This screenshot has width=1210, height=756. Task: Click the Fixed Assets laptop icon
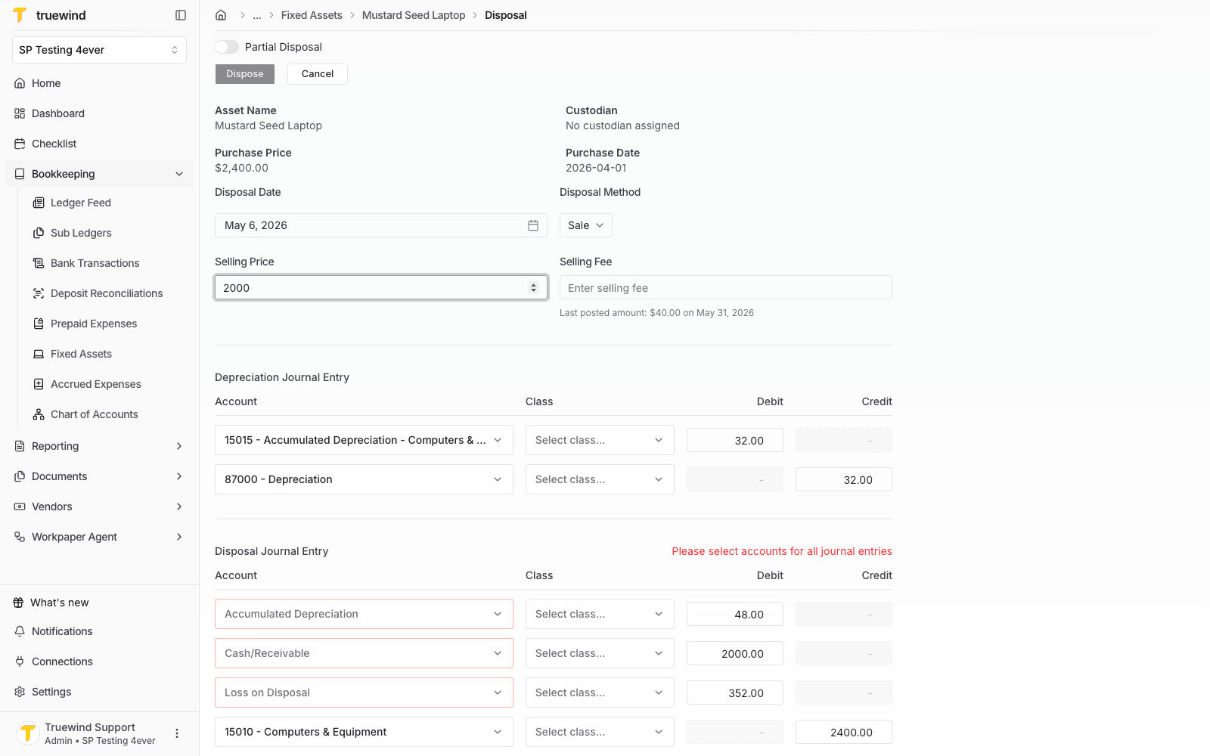[39, 354]
